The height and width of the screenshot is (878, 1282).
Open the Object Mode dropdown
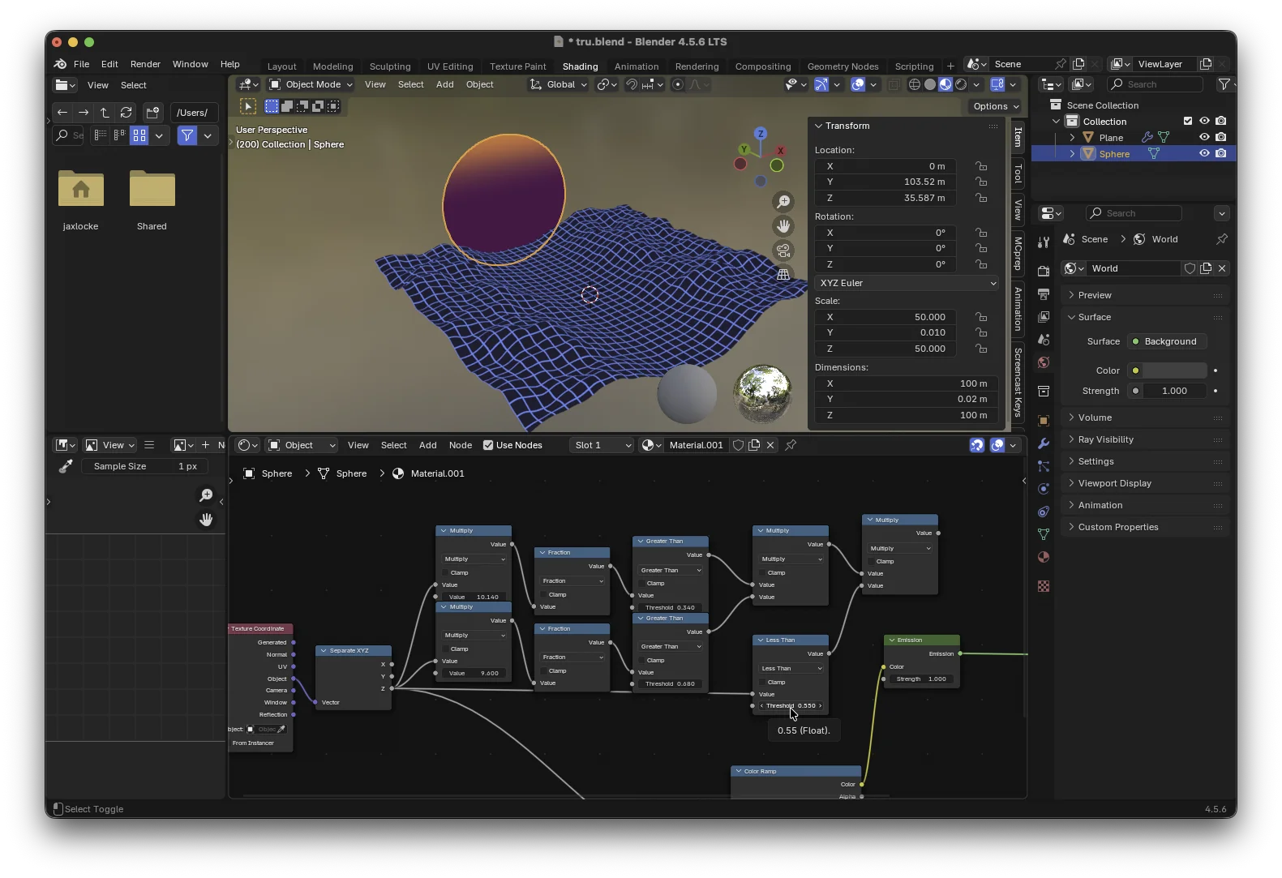coord(311,84)
